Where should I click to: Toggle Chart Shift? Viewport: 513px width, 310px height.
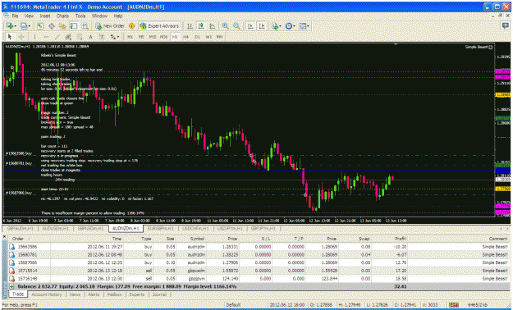(x=261, y=26)
